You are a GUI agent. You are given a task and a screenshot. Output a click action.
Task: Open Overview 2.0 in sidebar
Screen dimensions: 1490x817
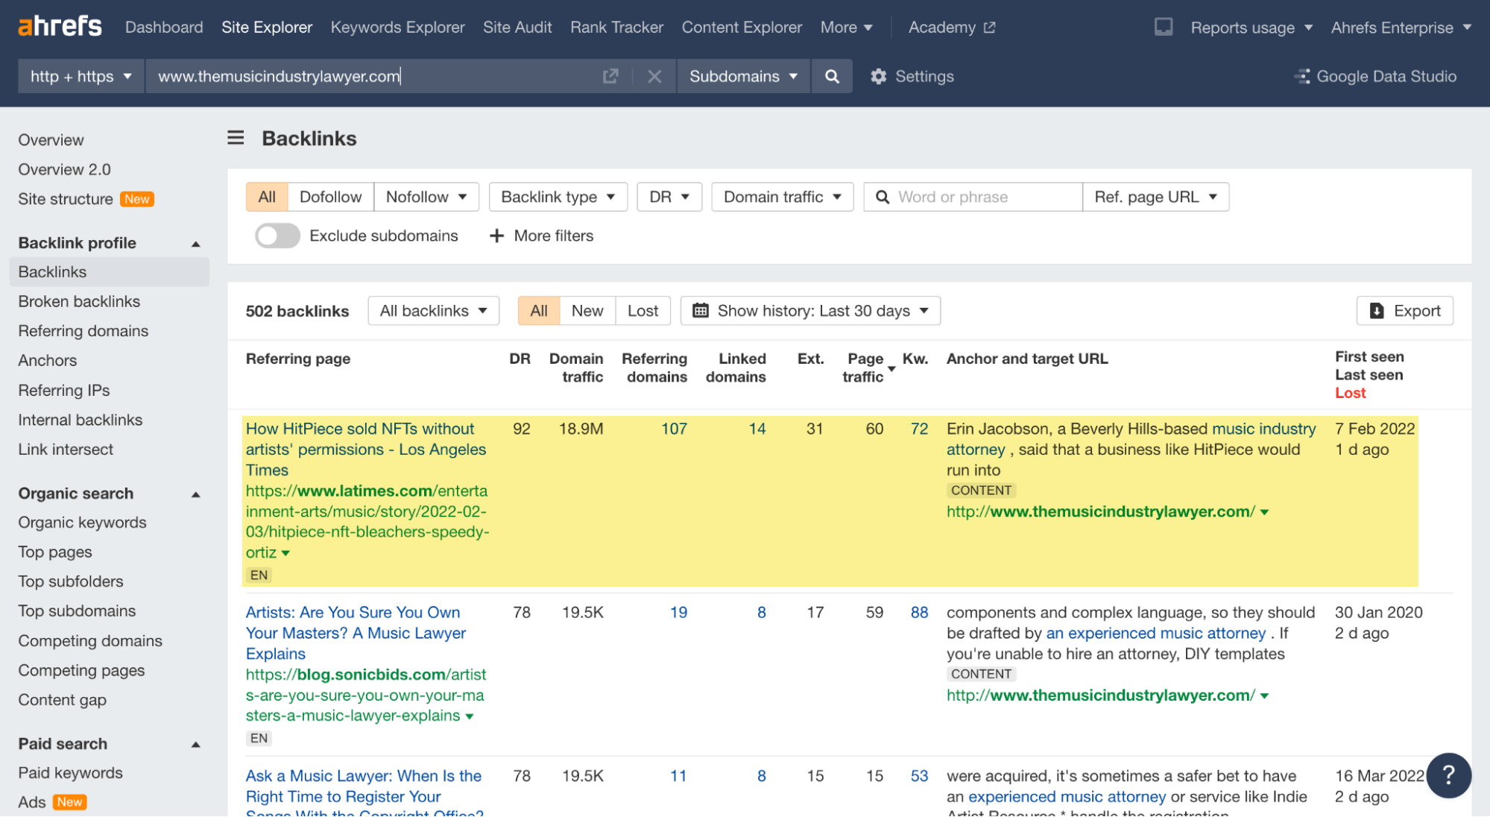pos(64,169)
